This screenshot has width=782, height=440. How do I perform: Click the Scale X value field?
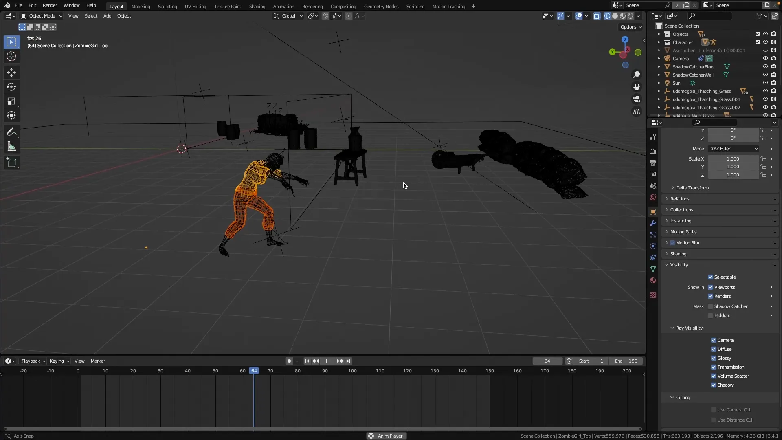point(733,159)
